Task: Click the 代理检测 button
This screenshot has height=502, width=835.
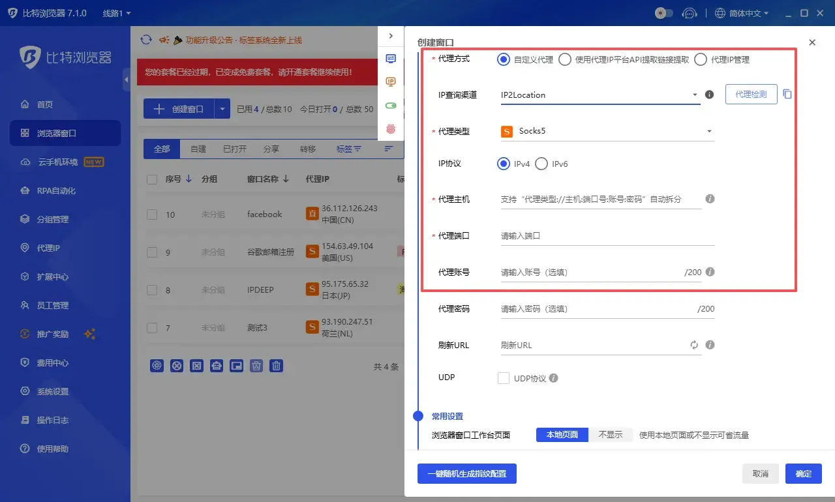Action: click(x=751, y=94)
